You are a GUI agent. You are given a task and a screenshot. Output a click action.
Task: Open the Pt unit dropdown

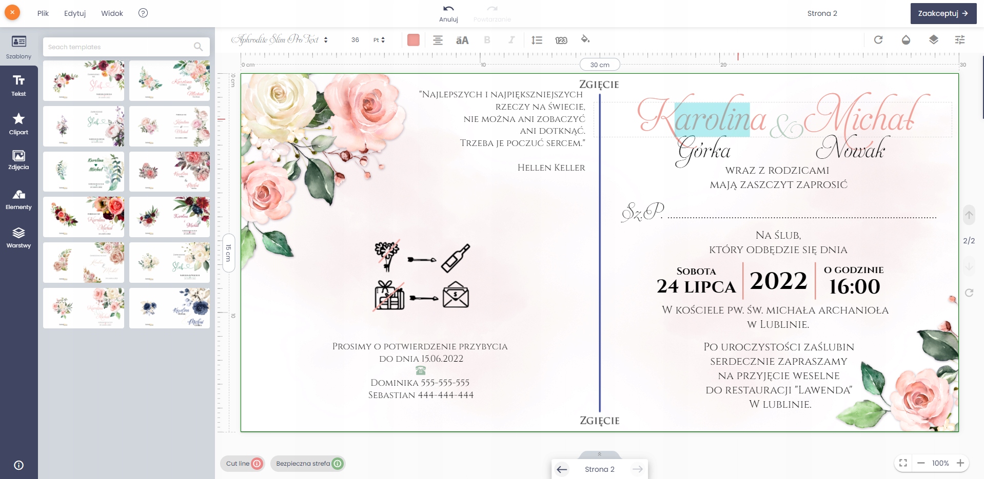tap(379, 40)
